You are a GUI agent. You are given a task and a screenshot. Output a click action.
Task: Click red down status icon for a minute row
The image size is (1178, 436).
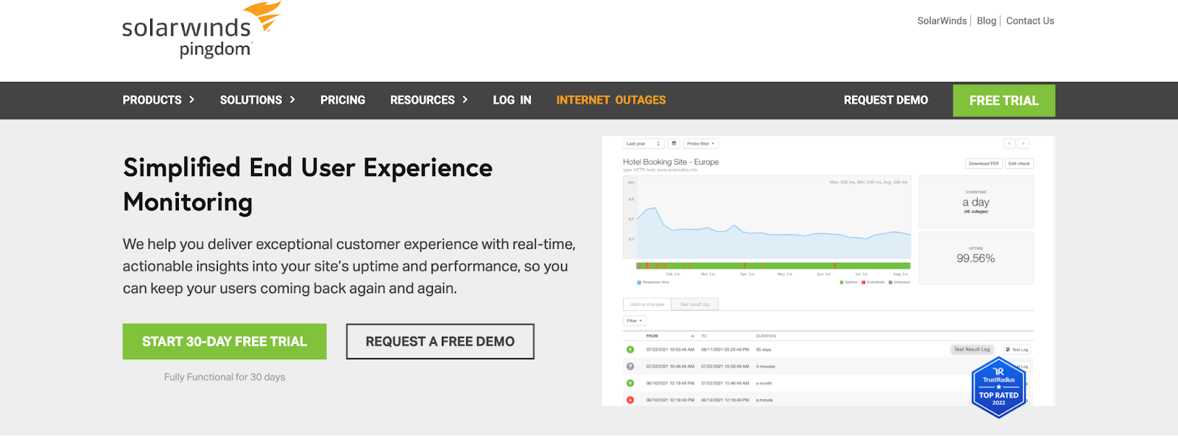click(x=630, y=400)
